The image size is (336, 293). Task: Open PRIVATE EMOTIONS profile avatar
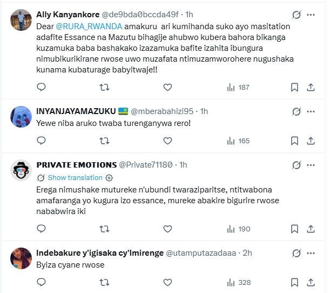[21, 170]
